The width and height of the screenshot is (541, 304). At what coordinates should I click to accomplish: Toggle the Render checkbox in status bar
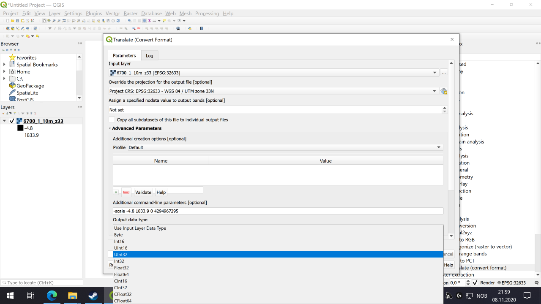click(475, 283)
